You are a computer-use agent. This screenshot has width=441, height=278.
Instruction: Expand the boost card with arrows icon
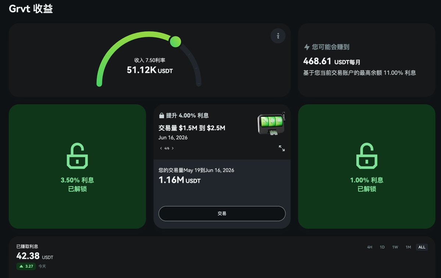click(x=281, y=148)
